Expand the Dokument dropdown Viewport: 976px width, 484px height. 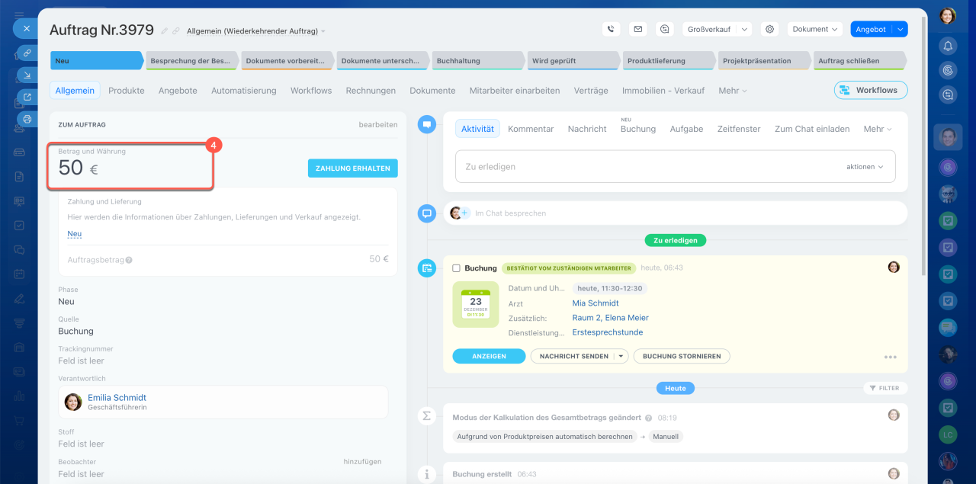point(814,29)
